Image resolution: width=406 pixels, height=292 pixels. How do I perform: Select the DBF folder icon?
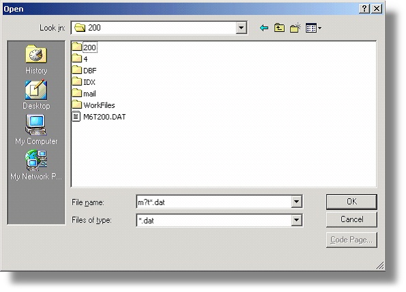(77, 70)
